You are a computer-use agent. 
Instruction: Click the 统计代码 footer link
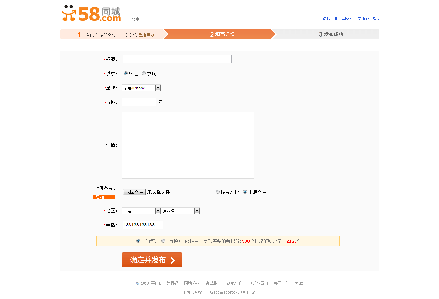(249, 292)
